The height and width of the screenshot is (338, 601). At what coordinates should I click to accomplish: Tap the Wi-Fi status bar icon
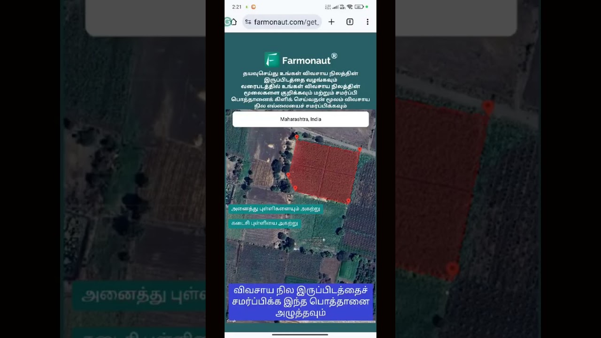click(349, 7)
